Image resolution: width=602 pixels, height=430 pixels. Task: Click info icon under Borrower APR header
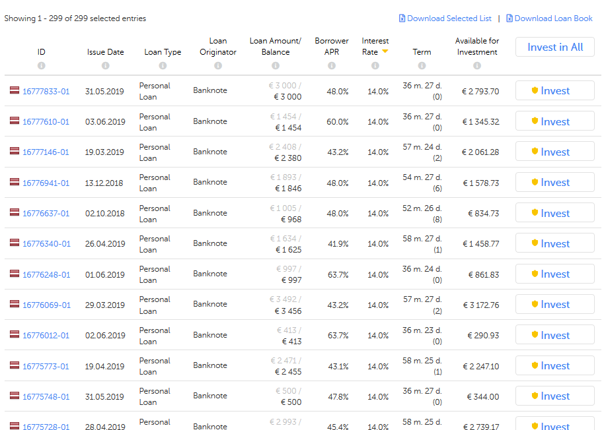click(332, 66)
